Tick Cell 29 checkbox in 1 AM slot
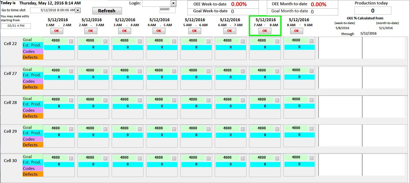Image resolution: width=409 pixels, height=183 pixels. click(x=71, y=129)
